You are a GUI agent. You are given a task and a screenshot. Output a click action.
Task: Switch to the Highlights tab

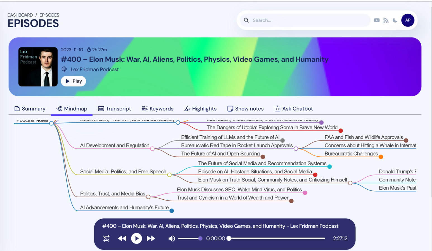click(x=200, y=109)
